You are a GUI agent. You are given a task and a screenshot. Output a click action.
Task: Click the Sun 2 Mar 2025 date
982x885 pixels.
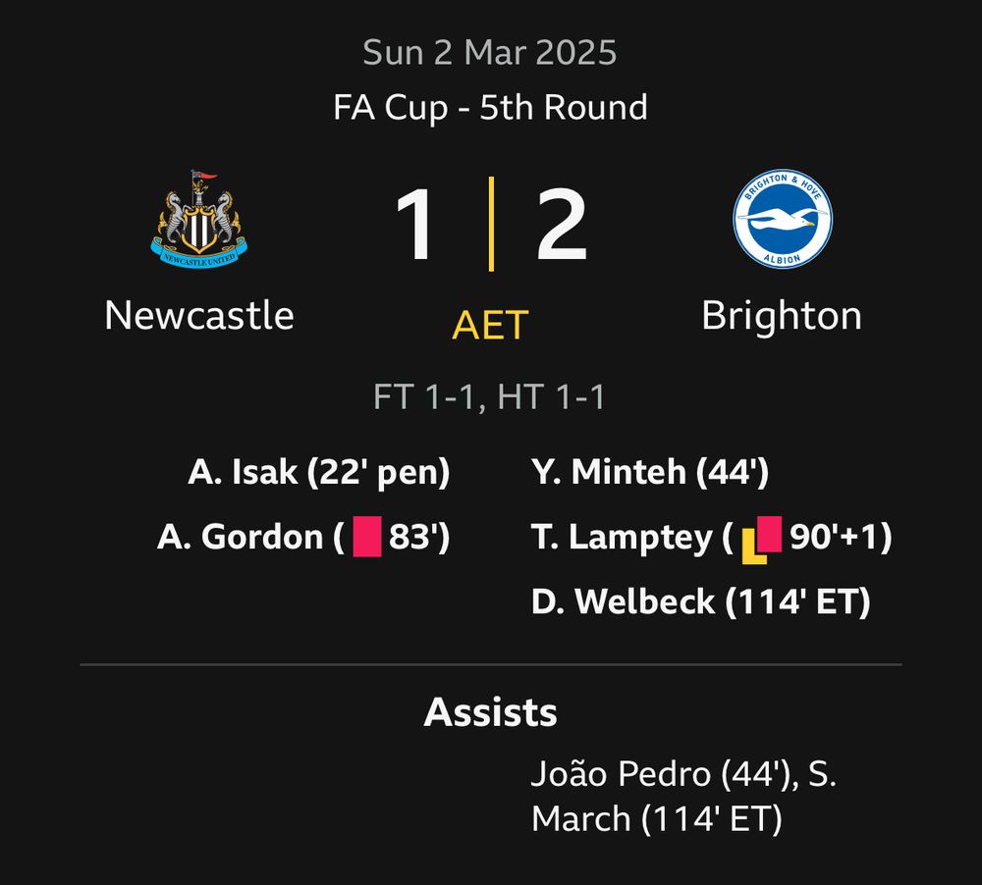[490, 52]
